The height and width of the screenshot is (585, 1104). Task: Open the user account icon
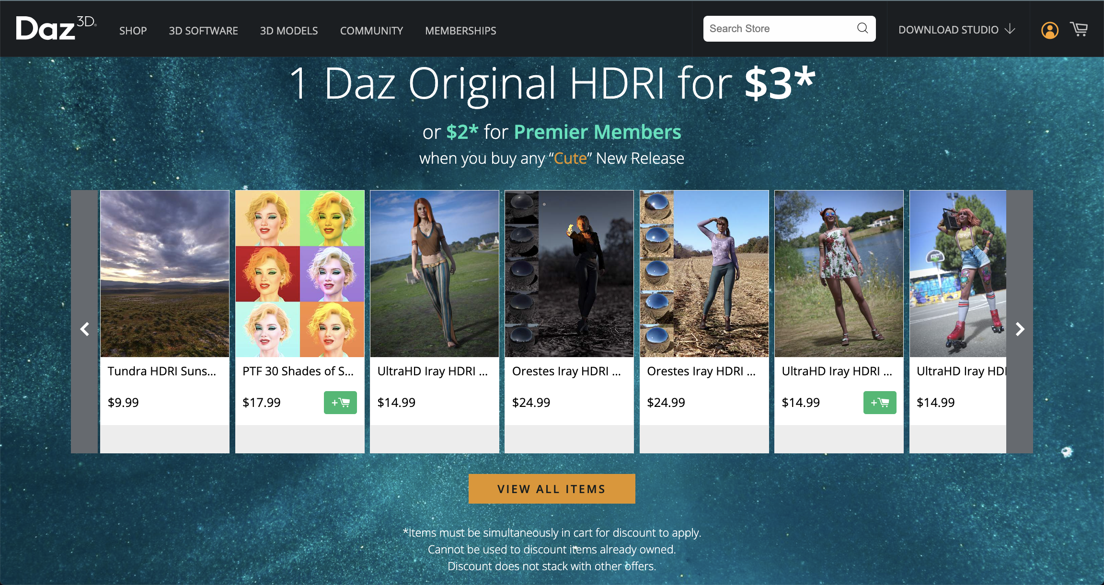[1049, 30]
